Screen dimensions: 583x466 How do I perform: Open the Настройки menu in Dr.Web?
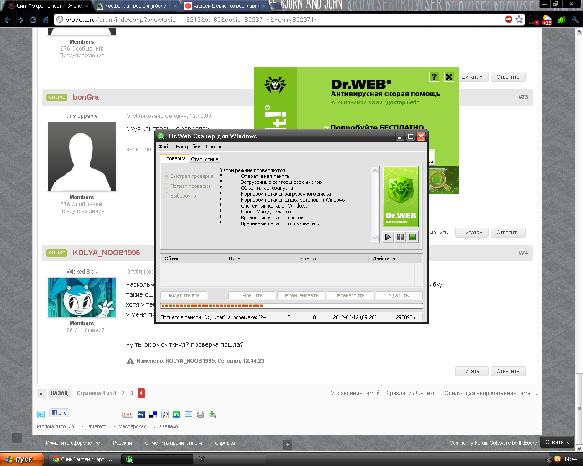click(188, 147)
